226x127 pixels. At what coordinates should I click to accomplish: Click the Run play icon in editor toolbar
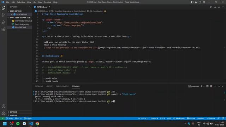click(x=211, y=7)
